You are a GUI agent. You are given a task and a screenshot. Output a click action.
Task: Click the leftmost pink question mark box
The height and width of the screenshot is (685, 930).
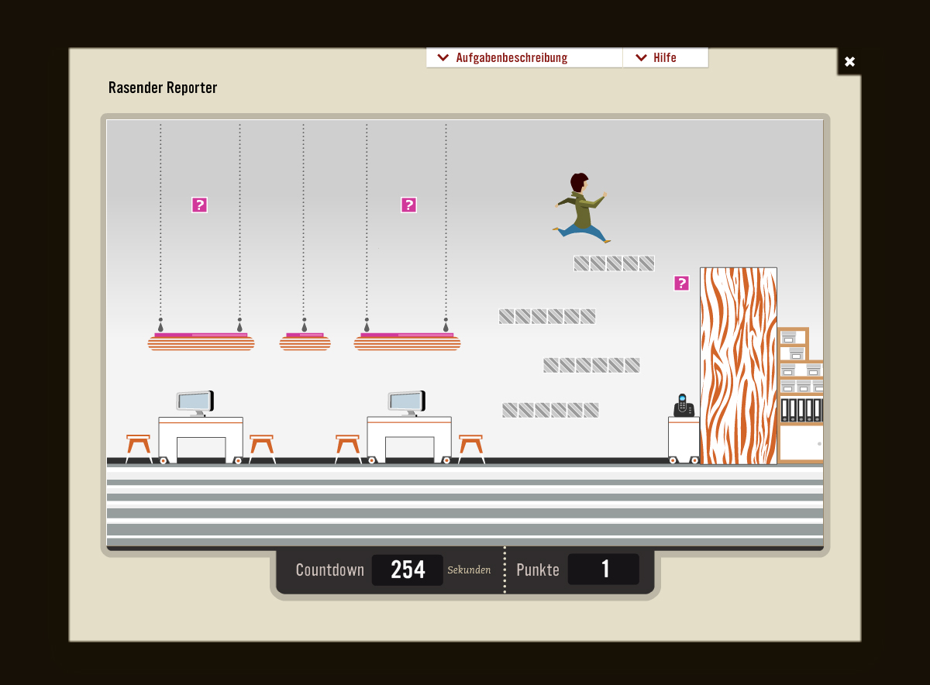point(199,205)
